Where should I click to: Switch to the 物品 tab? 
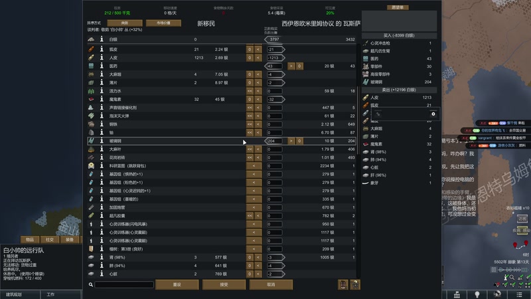coord(30,240)
